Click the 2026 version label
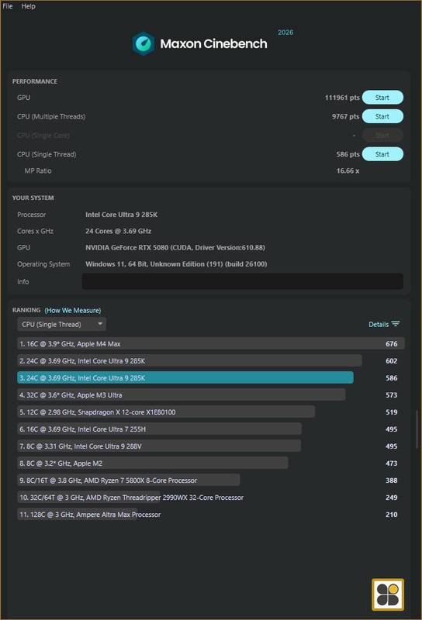 pyautogui.click(x=285, y=33)
